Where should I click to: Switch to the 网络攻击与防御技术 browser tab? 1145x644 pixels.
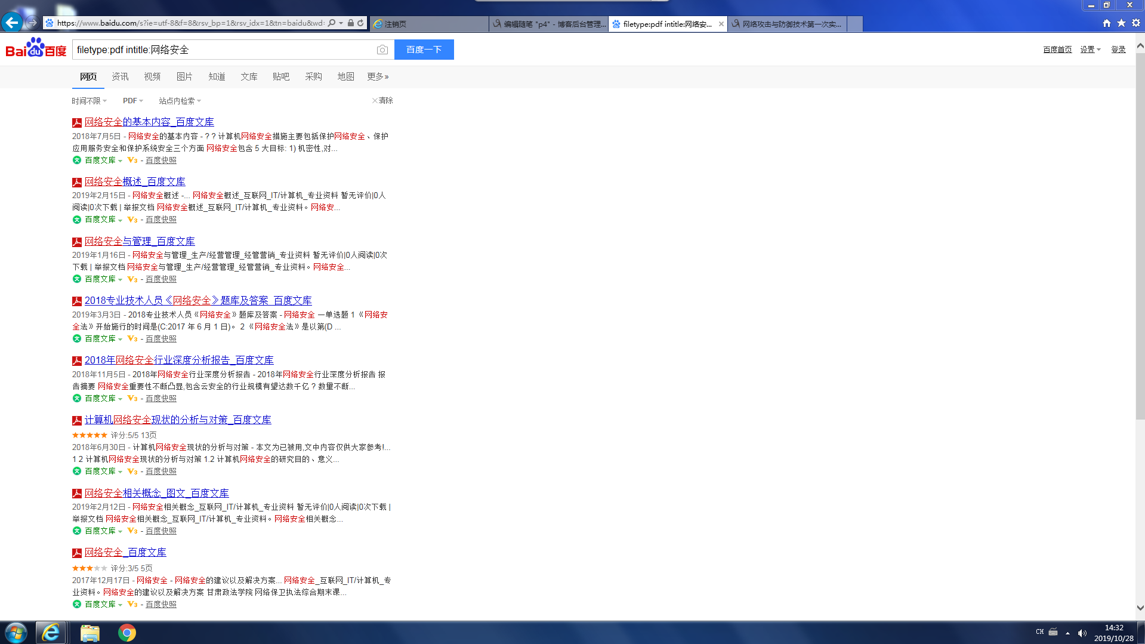click(787, 24)
